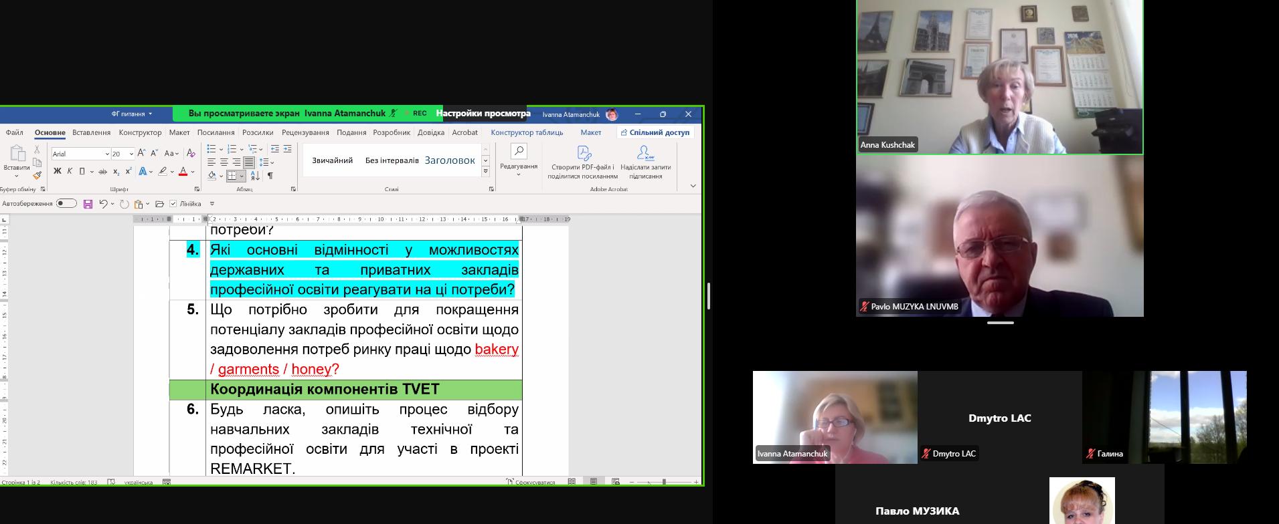1279x524 pixels.
Task: Click the clear formatting eraser icon
Action: [191, 154]
